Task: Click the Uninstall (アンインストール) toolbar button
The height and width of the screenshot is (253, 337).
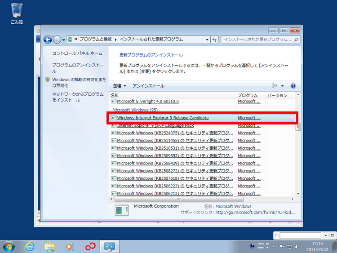Action: pos(148,86)
